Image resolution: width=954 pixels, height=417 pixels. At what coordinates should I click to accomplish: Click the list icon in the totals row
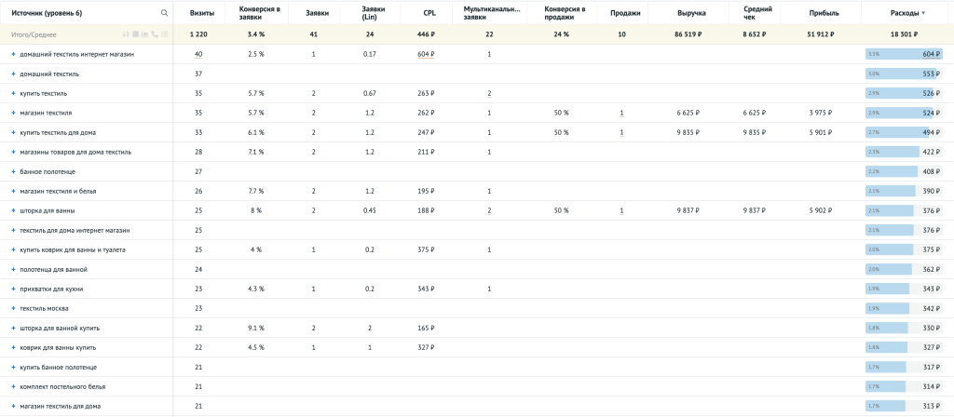(x=164, y=34)
